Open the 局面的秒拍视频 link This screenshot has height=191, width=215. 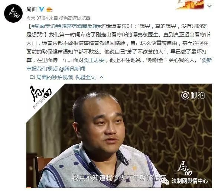point(55,77)
